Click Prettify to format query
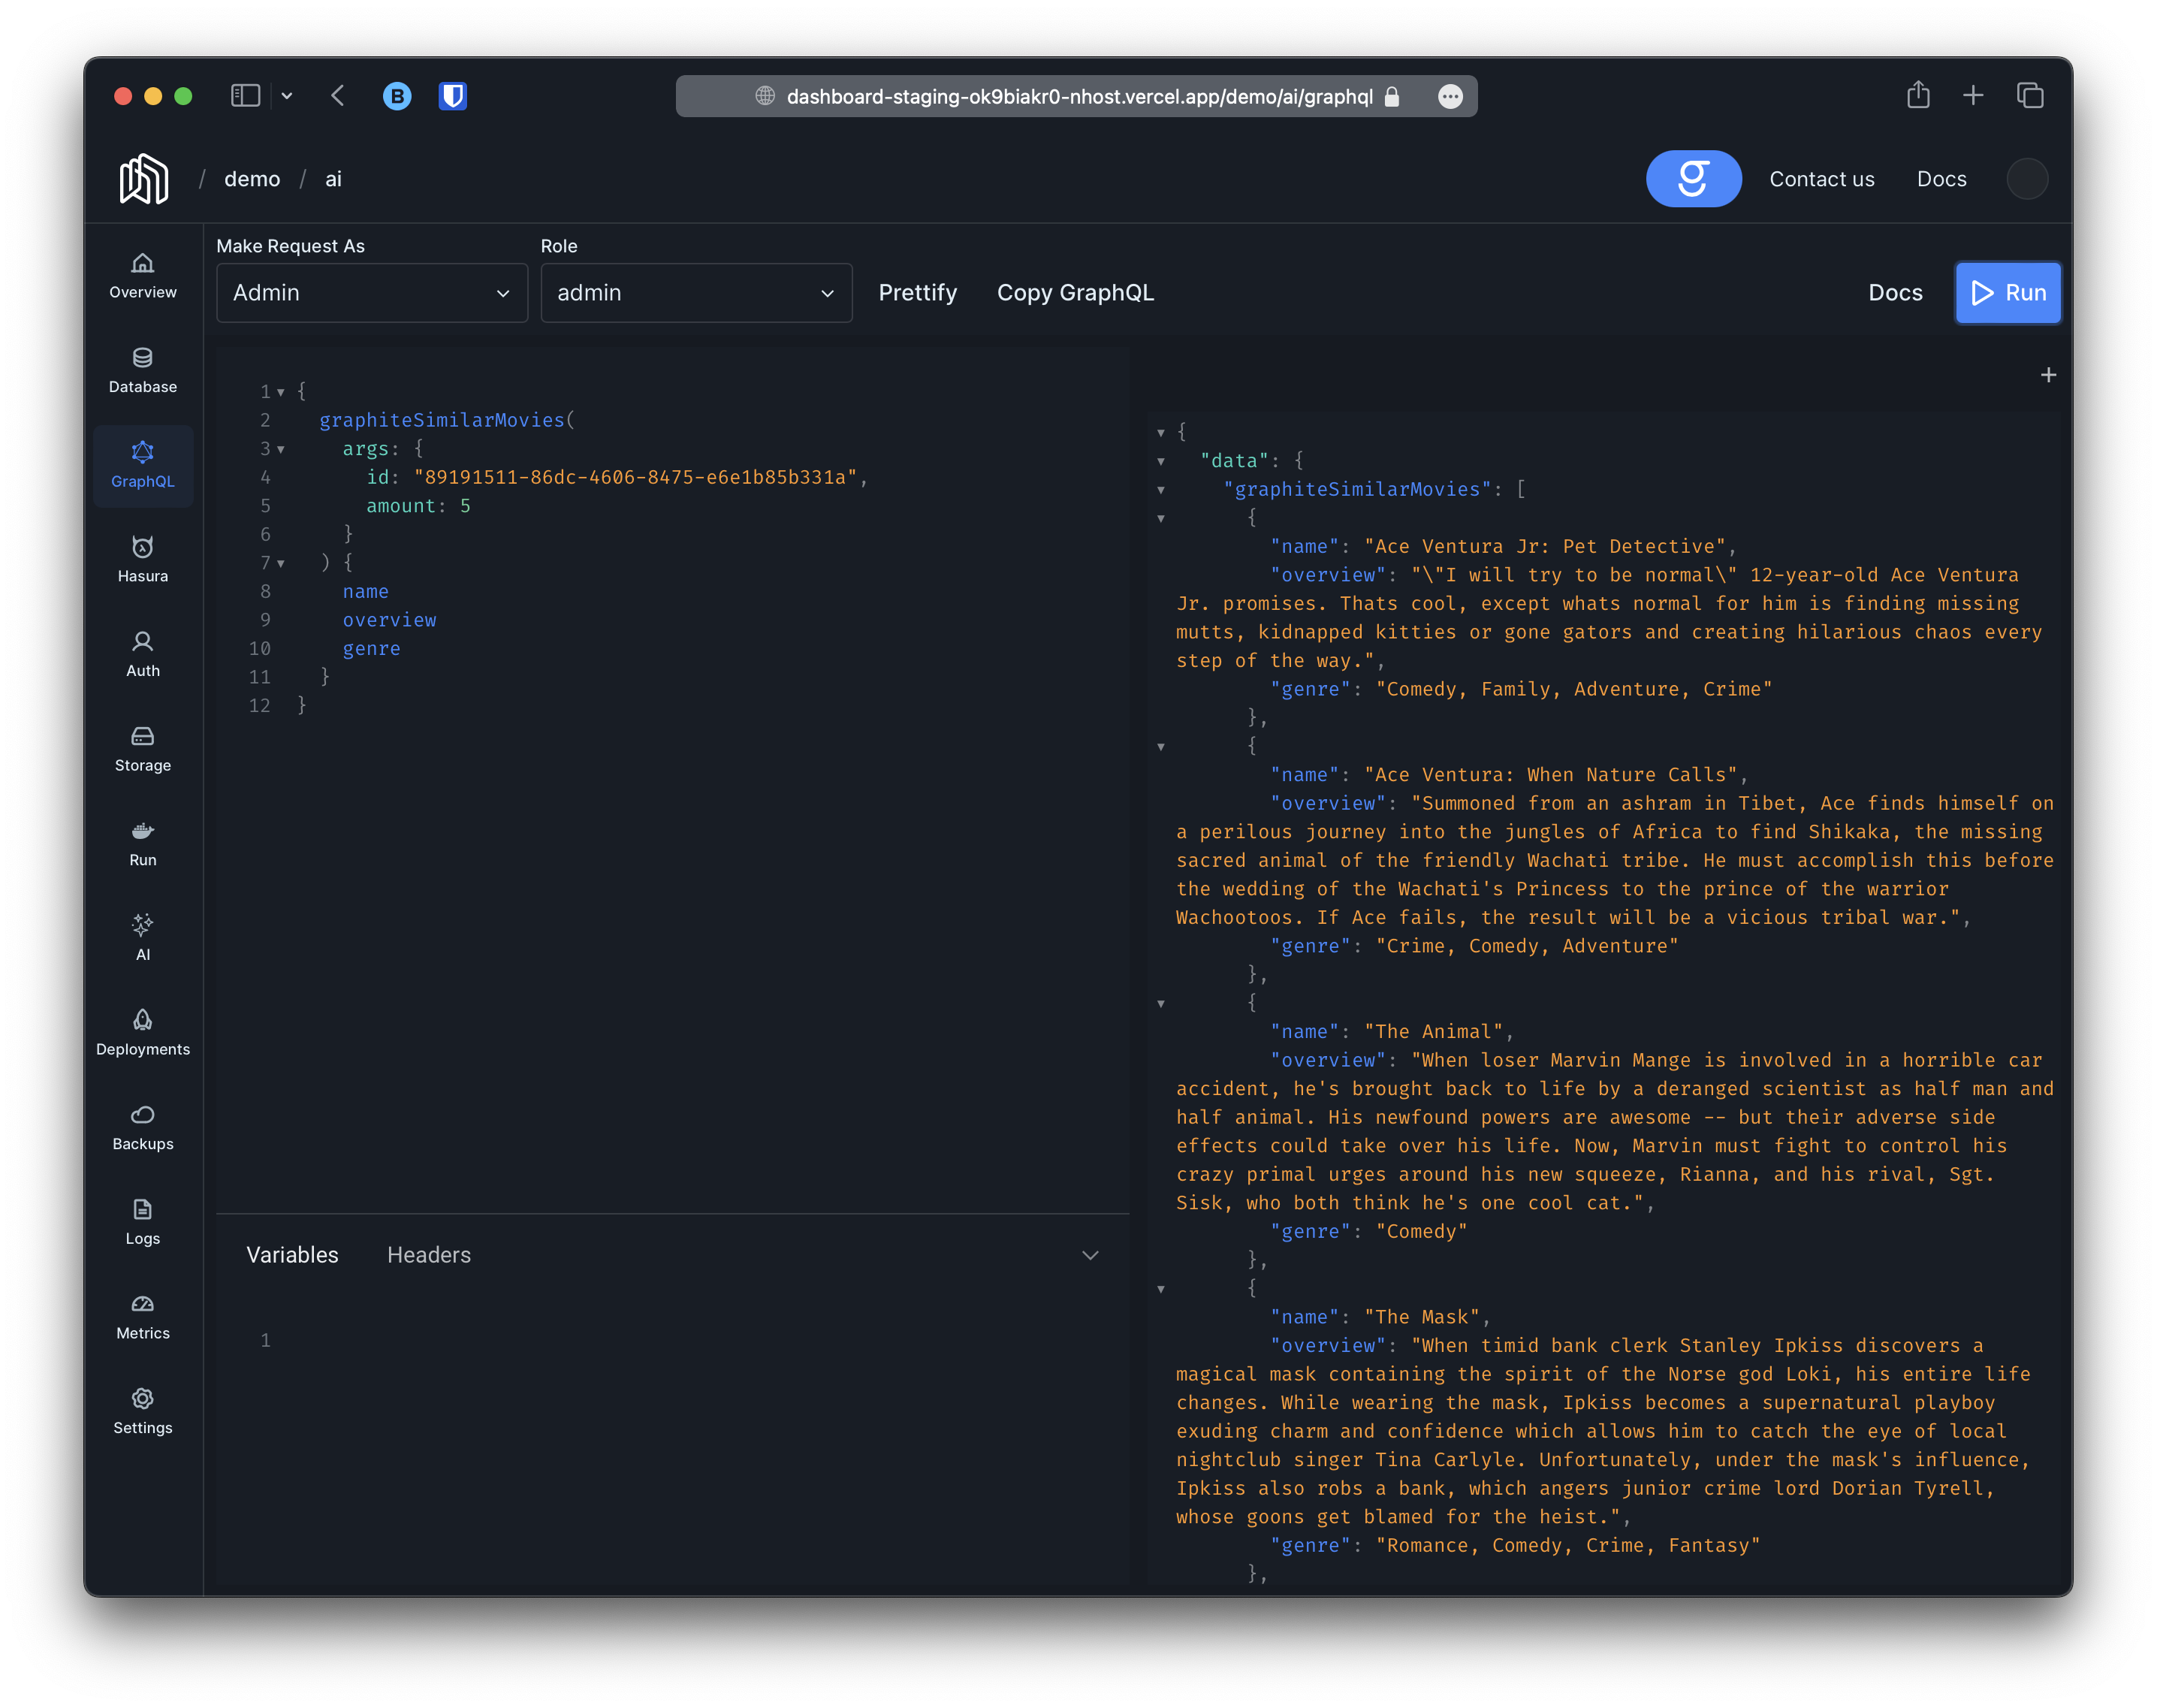 coord(917,293)
